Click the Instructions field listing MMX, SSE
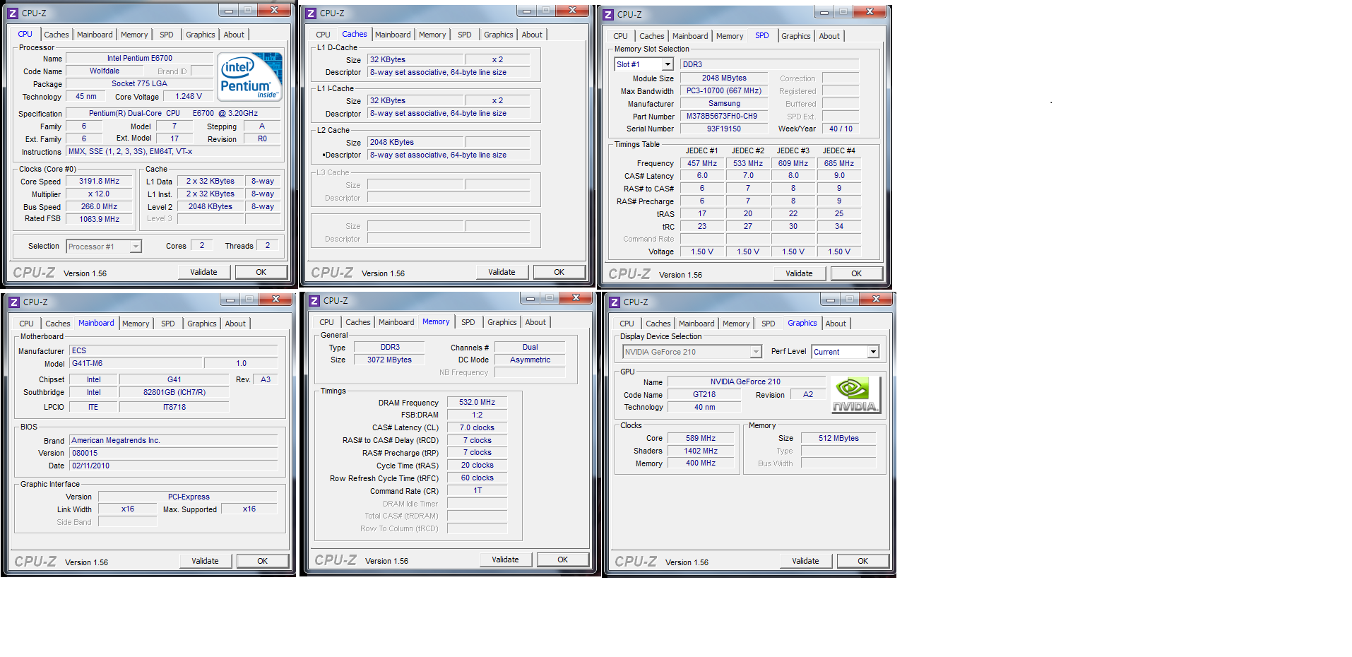This screenshot has width=1352, height=657. click(174, 152)
